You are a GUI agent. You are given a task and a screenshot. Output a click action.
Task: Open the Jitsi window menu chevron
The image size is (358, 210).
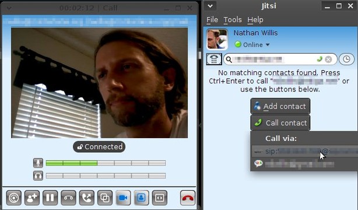tap(210, 6)
